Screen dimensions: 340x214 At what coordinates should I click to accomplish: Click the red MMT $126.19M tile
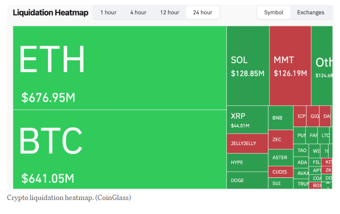290,66
